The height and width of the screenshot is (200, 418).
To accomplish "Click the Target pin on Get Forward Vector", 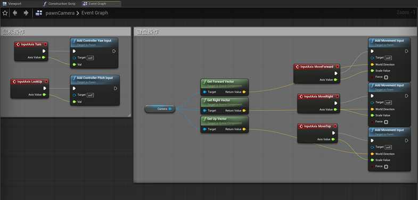I will point(204,92).
